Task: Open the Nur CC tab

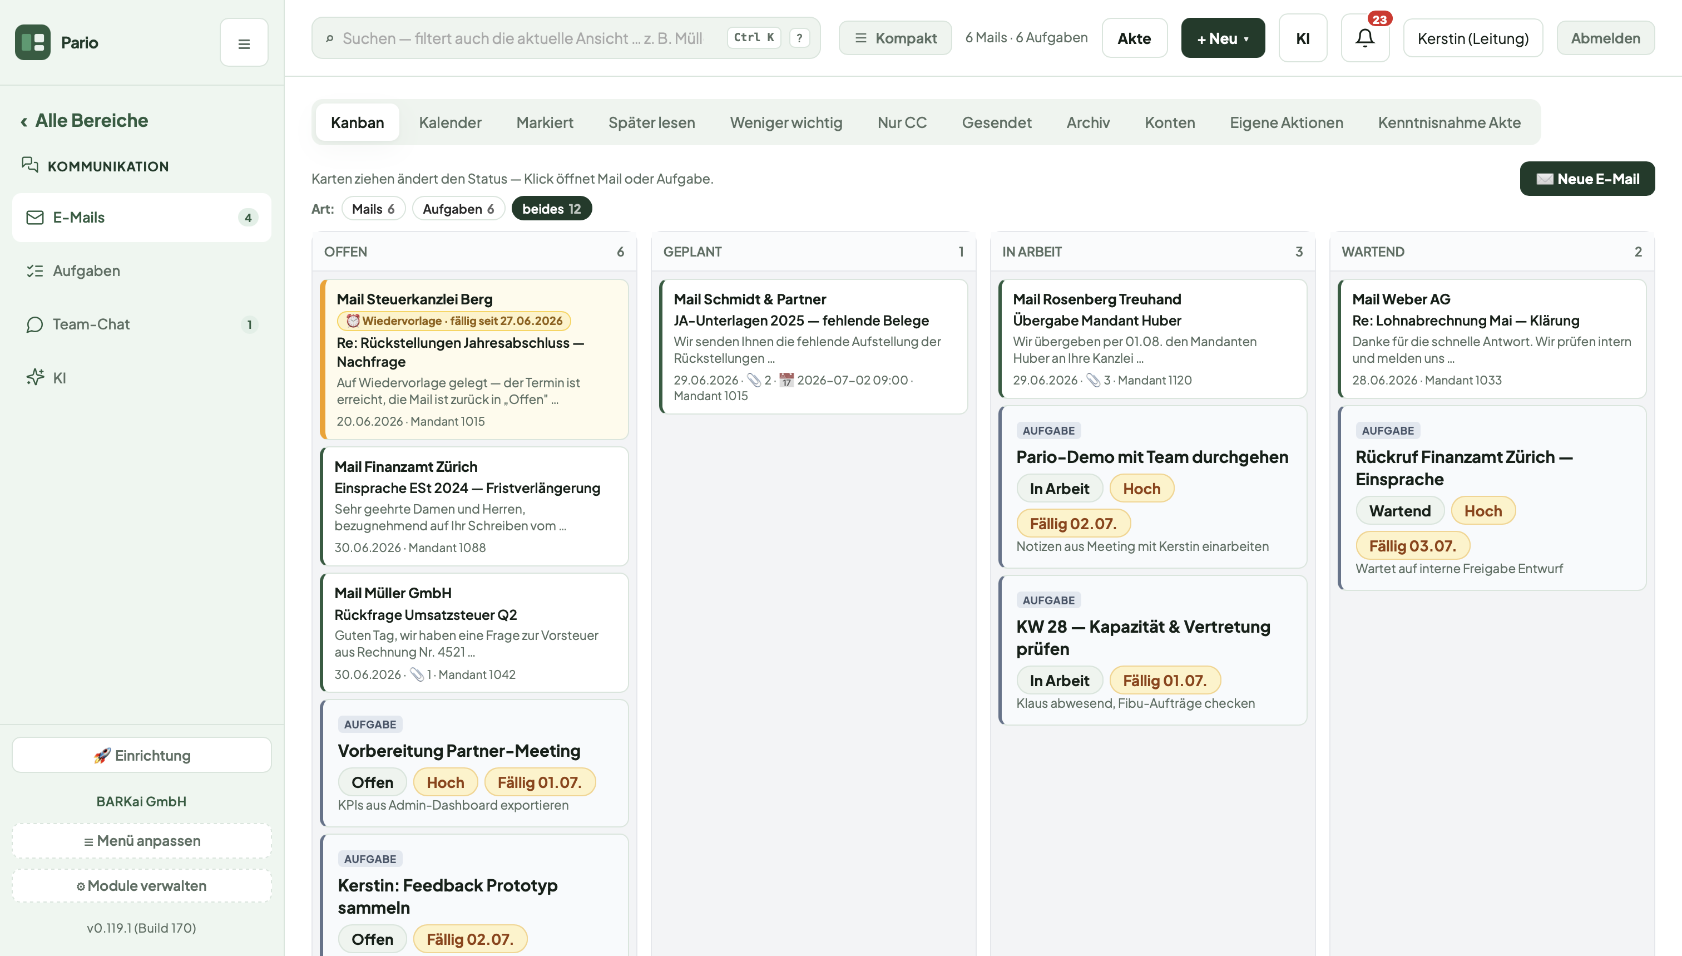Action: click(x=902, y=122)
